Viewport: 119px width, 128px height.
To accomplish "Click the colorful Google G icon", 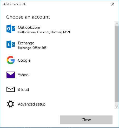I will coord(11,60).
